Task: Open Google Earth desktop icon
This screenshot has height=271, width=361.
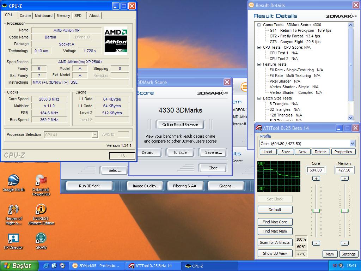Action: [13, 180]
